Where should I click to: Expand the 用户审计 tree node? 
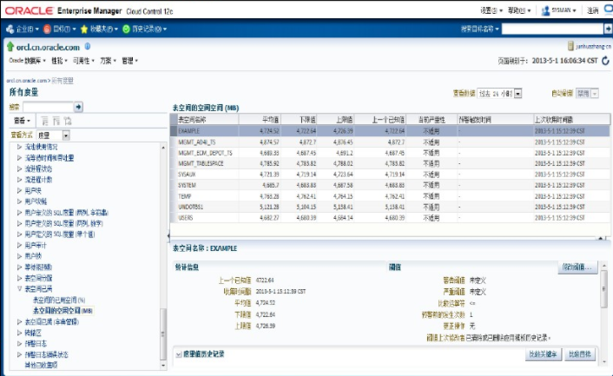(x=19, y=245)
